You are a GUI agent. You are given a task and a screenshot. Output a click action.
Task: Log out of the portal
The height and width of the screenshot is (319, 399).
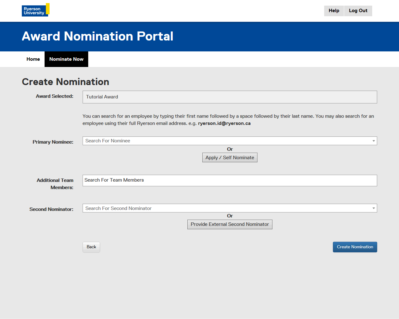tap(358, 11)
